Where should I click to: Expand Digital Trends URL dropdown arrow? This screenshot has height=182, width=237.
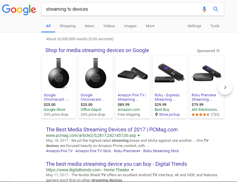[132, 170]
